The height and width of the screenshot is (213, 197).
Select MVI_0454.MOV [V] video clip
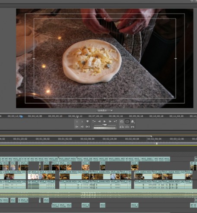174,175
